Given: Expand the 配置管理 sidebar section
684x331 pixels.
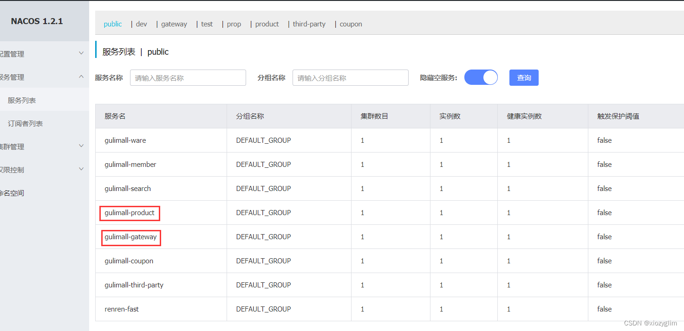Looking at the screenshot, I should point(42,53).
